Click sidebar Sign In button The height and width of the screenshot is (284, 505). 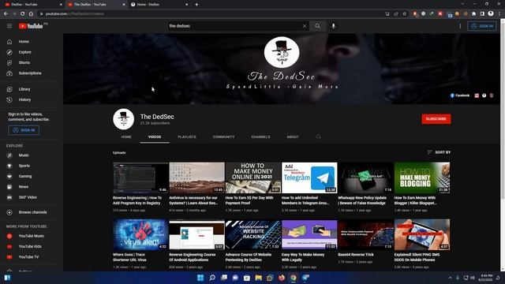pos(24,130)
